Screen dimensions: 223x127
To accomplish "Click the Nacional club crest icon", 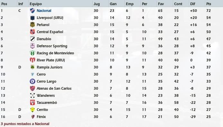I will click(33, 11).
